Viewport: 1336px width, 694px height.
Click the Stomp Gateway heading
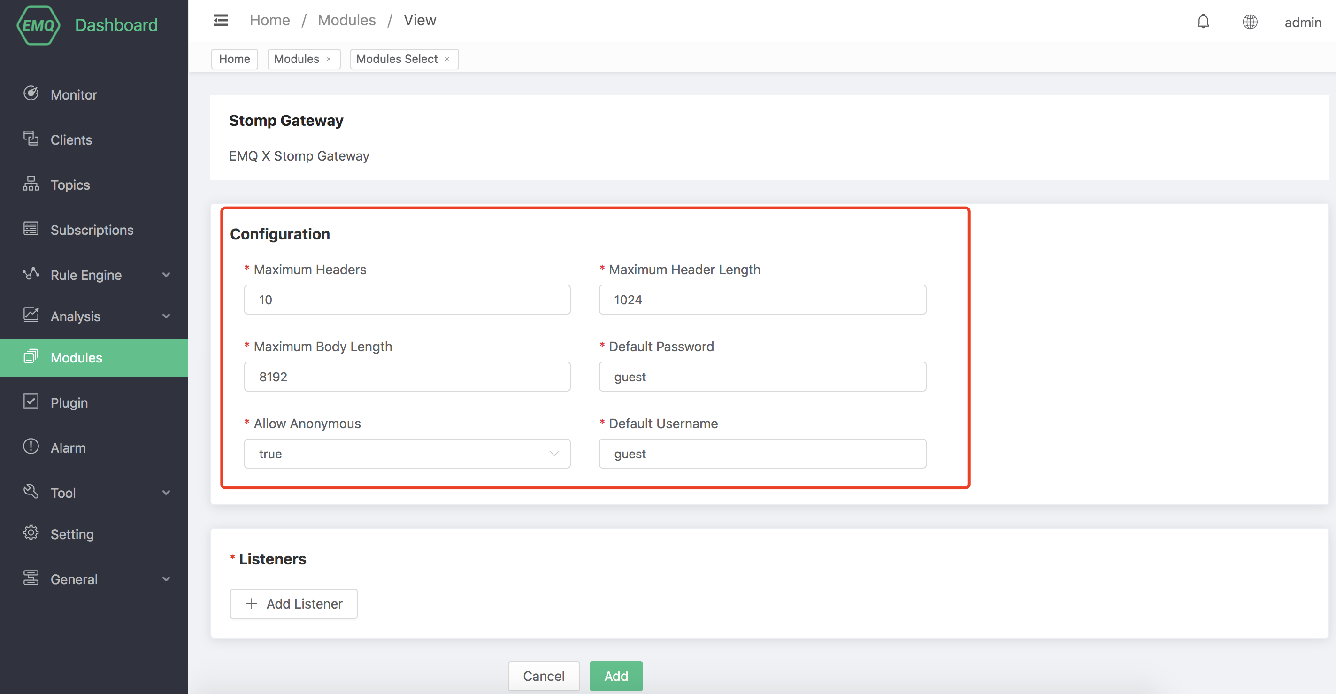286,120
